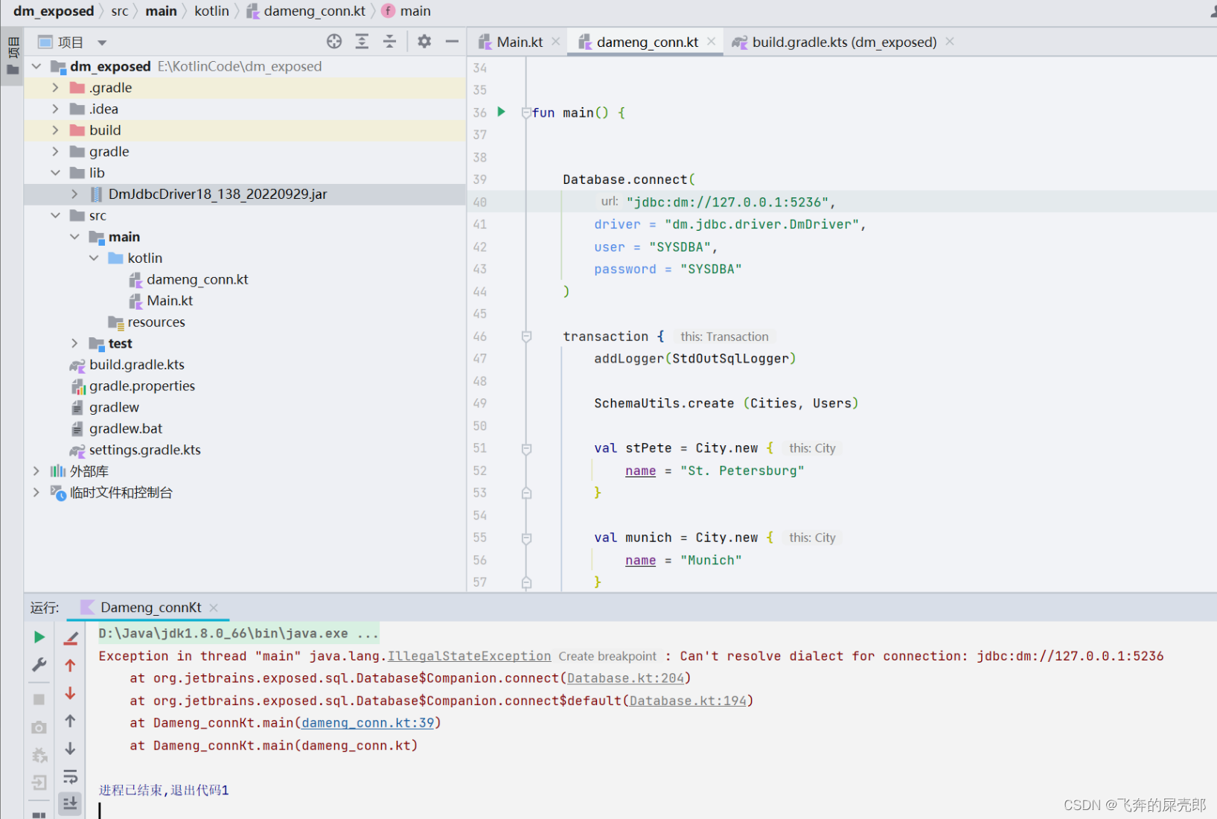The image size is (1217, 819).
Task: Close the build.gradle.kts tab
Action: point(950,42)
